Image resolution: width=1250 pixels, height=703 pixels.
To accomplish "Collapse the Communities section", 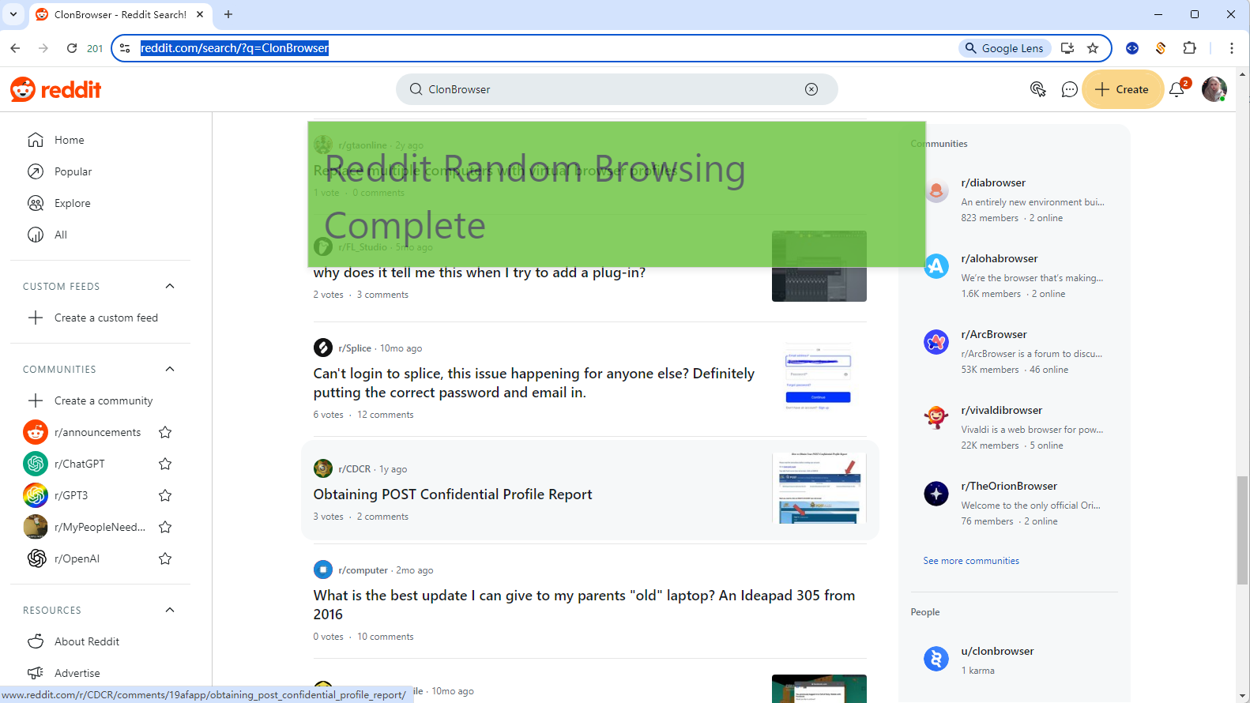I will coord(170,369).
